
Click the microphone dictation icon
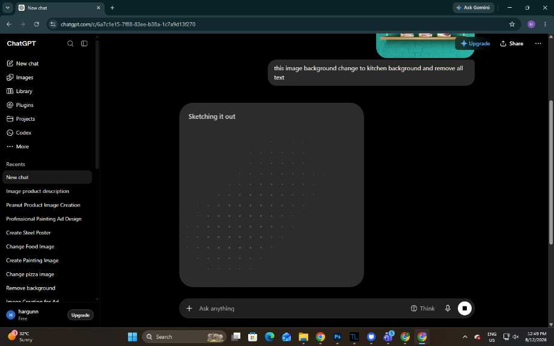click(448, 308)
